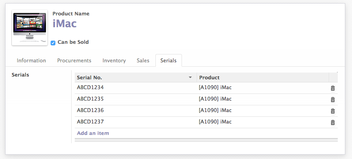Go to the Inventory tab

tap(114, 60)
